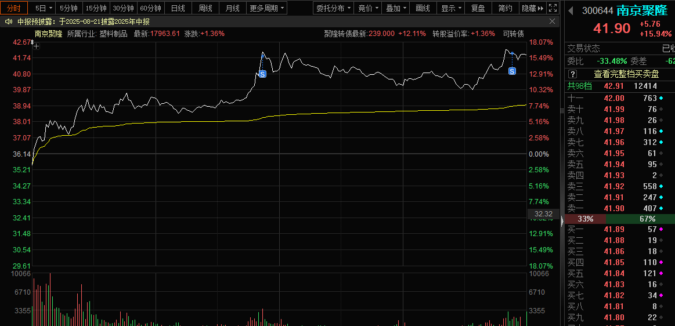
Task: Click the magenta diamond on 买七 row
Action: [661, 295]
